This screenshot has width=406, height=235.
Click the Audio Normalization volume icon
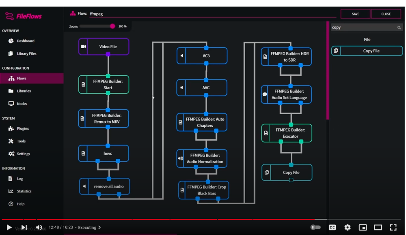coord(181,158)
